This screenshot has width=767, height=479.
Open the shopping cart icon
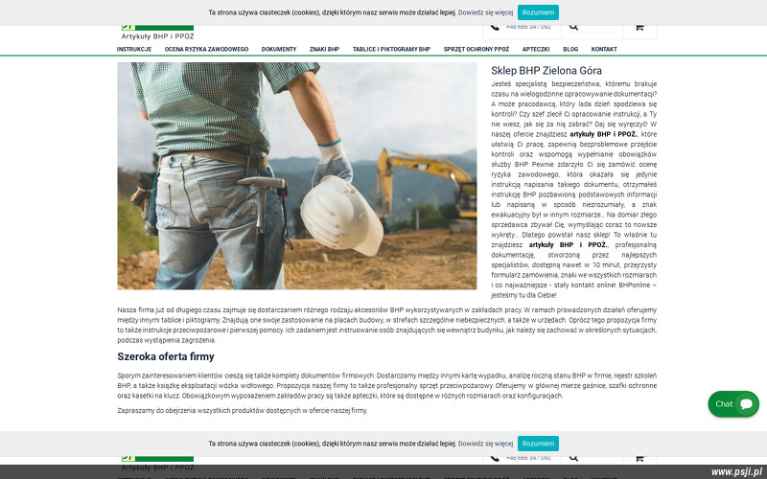coord(639,27)
